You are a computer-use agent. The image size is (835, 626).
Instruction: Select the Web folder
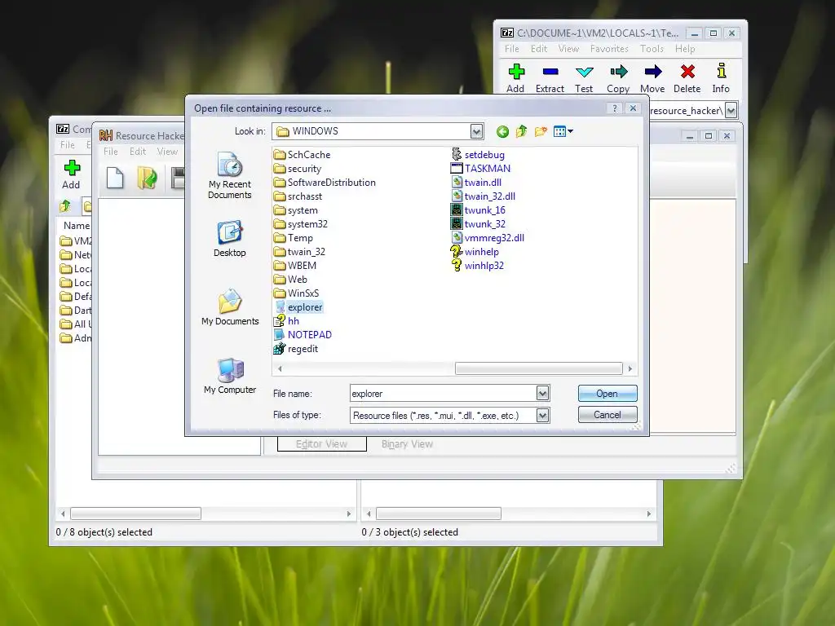(290, 280)
